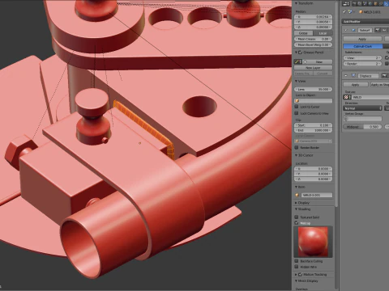Adjust the Mean Bevel Weight slider
This screenshot has width=389, height=291.
(x=313, y=44)
